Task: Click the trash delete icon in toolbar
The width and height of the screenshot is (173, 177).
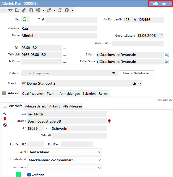Action: tap(31, 10)
